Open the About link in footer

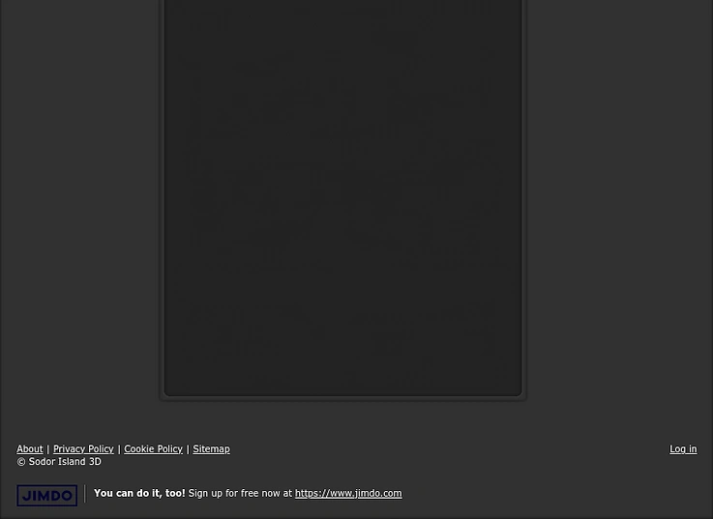tap(30, 449)
